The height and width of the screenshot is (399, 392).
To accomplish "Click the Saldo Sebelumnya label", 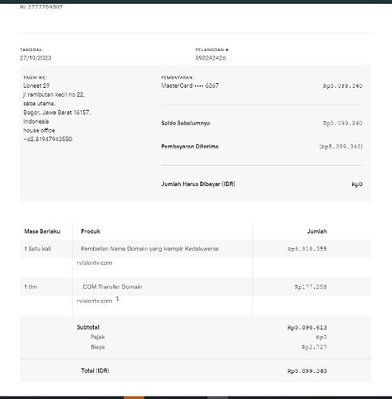I will click(x=186, y=123).
